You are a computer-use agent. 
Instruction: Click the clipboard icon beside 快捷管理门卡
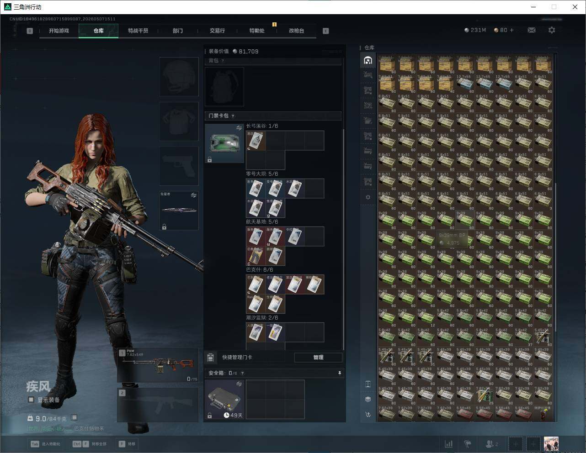coord(211,357)
